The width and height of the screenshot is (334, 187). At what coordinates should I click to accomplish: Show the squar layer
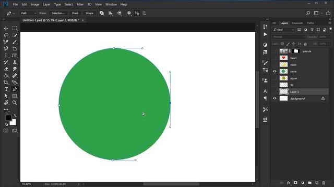point(275,78)
